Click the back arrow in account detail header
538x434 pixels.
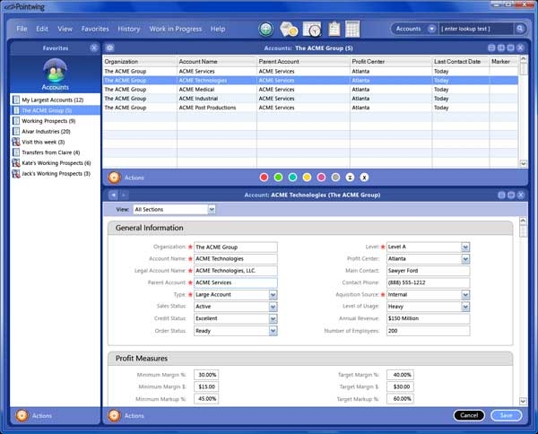(112, 195)
